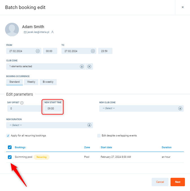Image resolution: width=190 pixels, height=191 pixels.
Task: Expand the New Duration dropdown
Action: pos(89,125)
